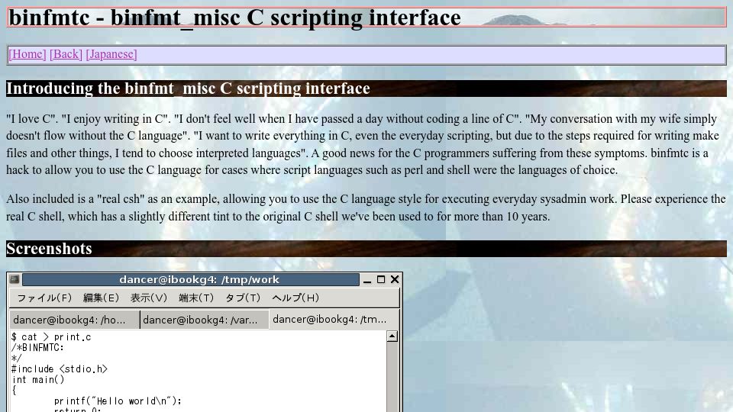This screenshot has width=733, height=412.
Task: Select the dancer@ibookg4: /var... tab
Action: coord(205,320)
